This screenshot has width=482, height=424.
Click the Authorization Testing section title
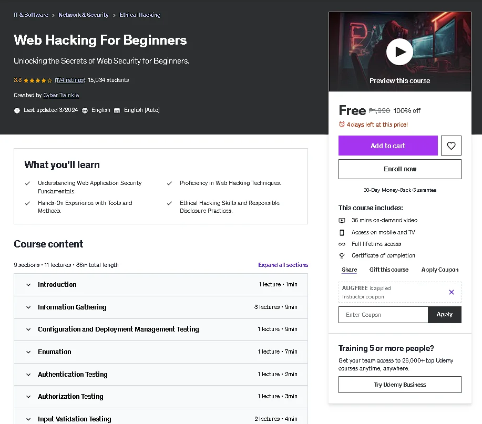pyautogui.click(x=70, y=396)
